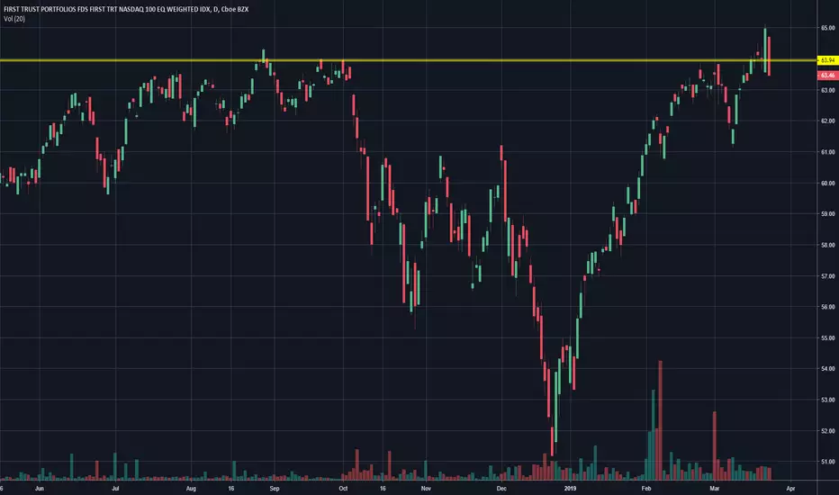Click the Mar label on time axis
The height and width of the screenshot is (495, 839).
pyautogui.click(x=715, y=489)
